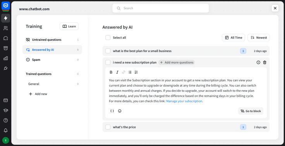Open the Spam category
285x146 pixels.
point(52,60)
